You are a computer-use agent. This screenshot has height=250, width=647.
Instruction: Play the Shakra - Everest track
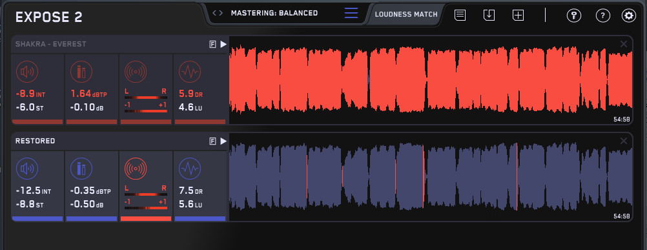223,44
